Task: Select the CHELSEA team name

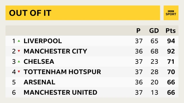Action: (x=39, y=62)
